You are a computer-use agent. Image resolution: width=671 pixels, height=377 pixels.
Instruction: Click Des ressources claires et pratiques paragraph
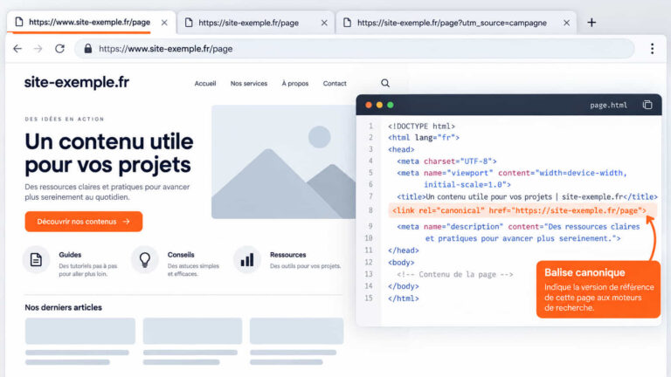[107, 192]
